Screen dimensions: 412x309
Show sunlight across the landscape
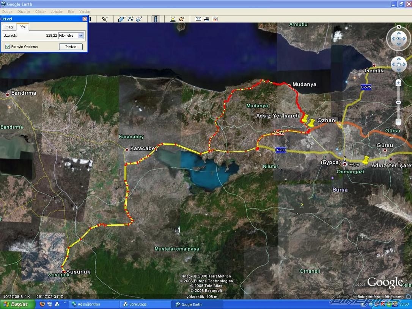pos(173,19)
